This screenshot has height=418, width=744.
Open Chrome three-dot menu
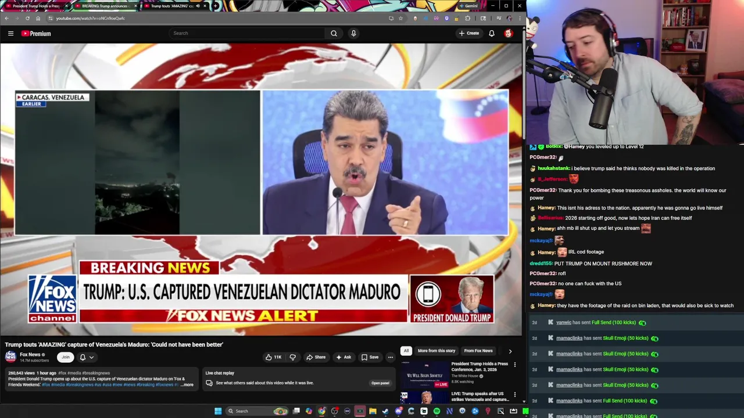point(520,18)
